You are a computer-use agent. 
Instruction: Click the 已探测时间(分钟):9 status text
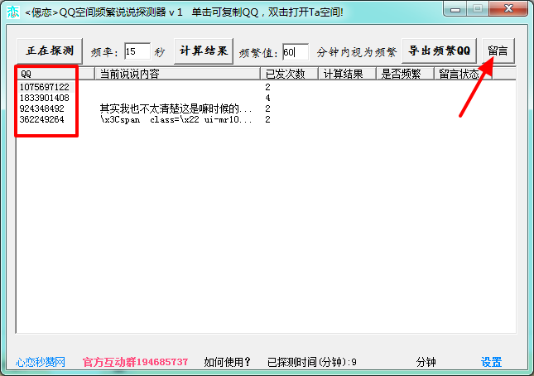312,362
